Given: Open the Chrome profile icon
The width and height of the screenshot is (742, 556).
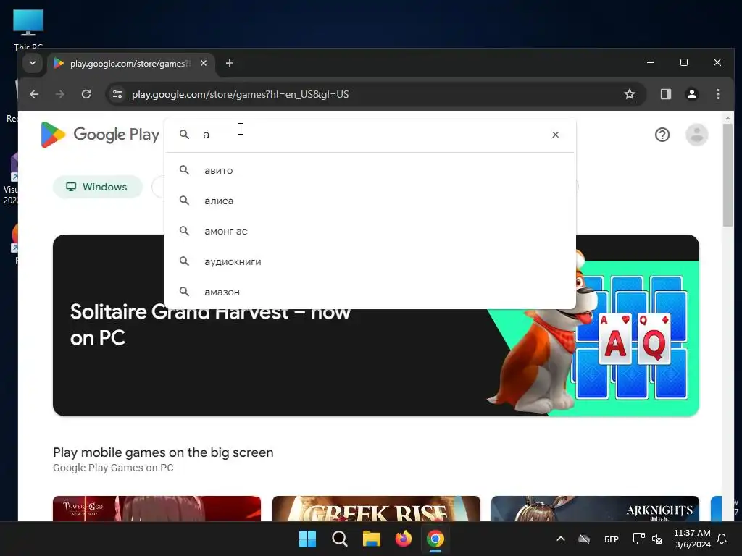Looking at the screenshot, I should click(x=692, y=94).
